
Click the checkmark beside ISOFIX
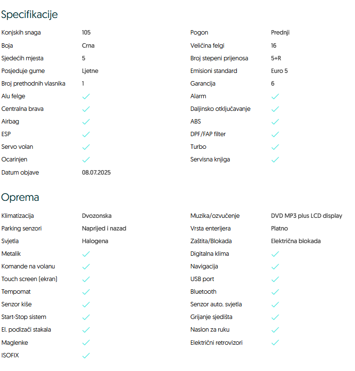pos(86,355)
